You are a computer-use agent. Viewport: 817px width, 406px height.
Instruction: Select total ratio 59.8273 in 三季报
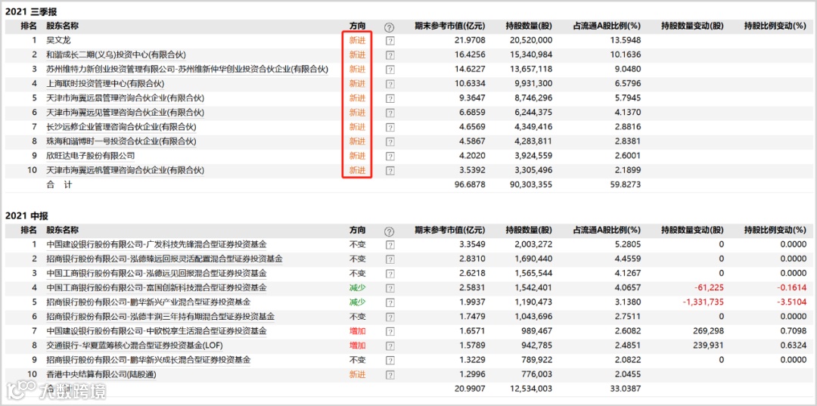[x=626, y=184]
